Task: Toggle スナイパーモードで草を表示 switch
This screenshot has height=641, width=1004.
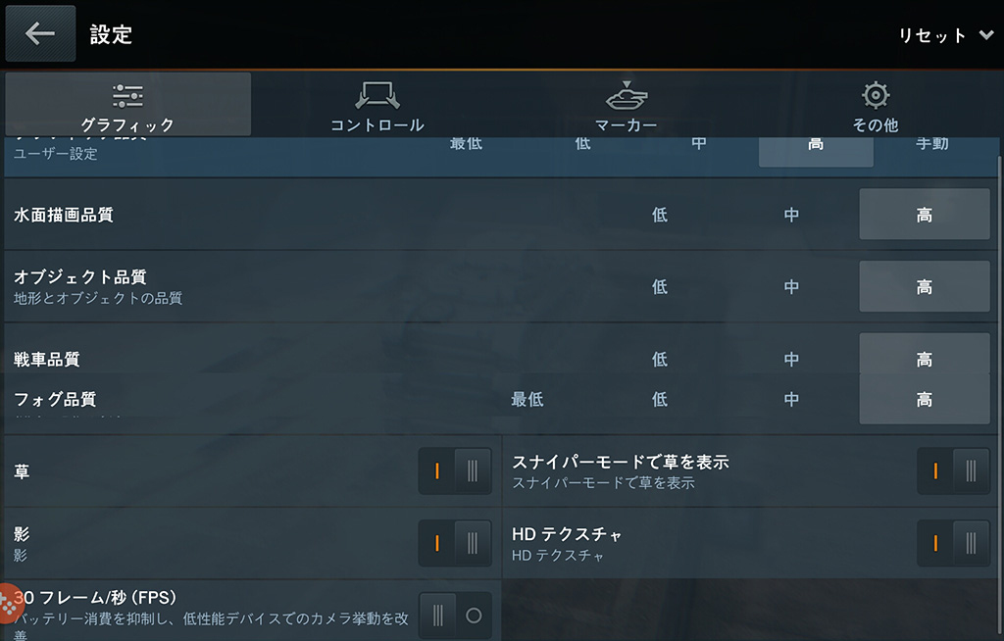Action: tap(953, 471)
